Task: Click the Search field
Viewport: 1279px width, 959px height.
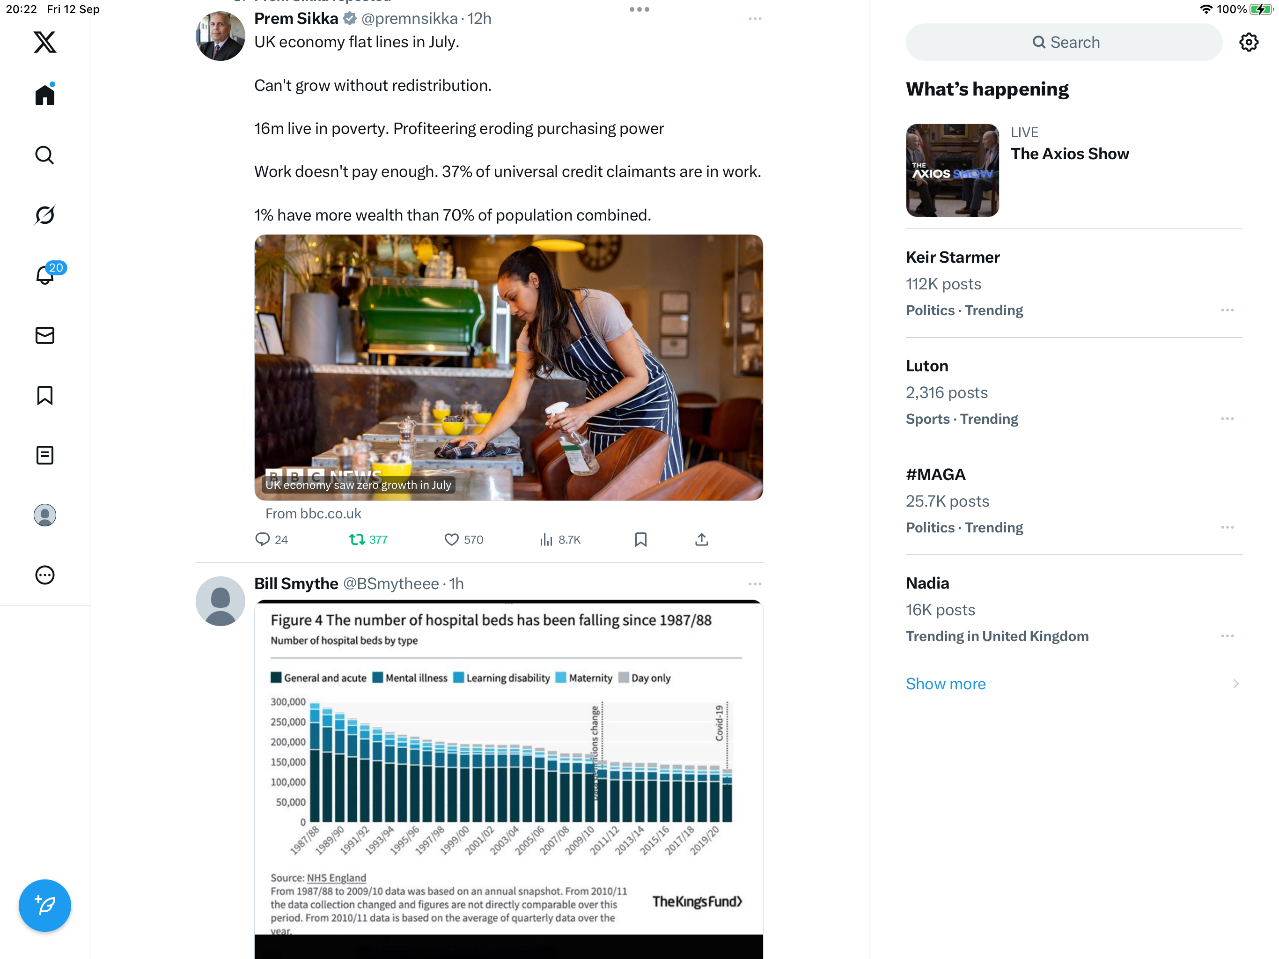Action: pos(1064,42)
